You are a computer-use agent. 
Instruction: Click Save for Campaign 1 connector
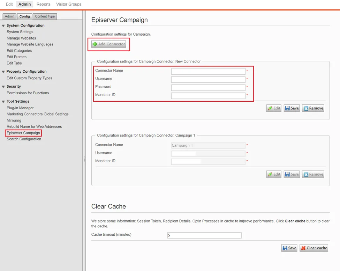[x=292, y=174]
